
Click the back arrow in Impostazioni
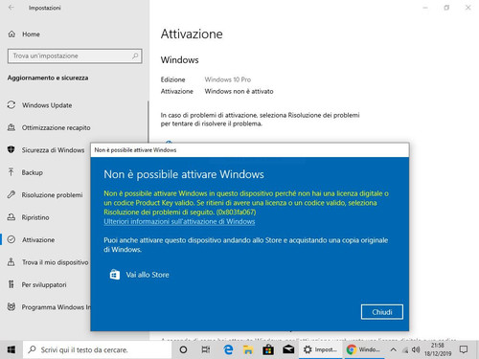coord(11,8)
